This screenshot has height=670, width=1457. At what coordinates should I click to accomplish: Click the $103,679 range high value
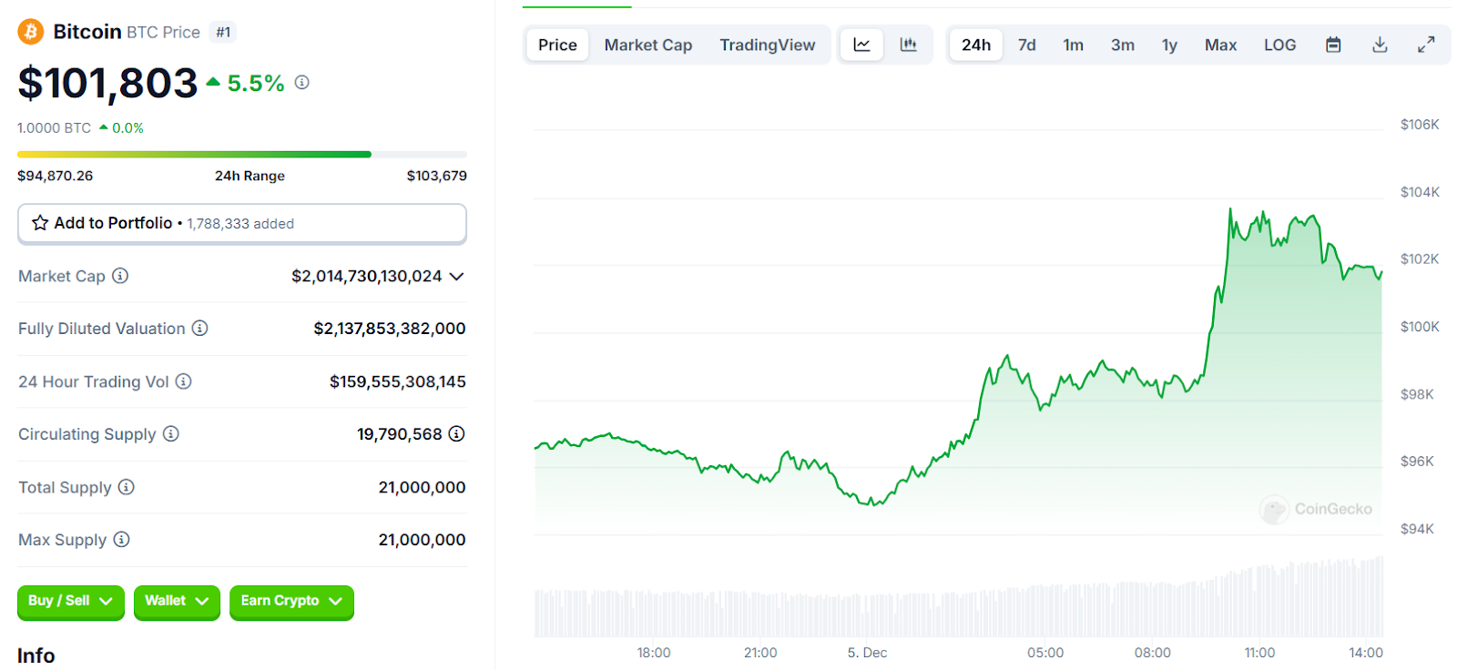coord(437,176)
